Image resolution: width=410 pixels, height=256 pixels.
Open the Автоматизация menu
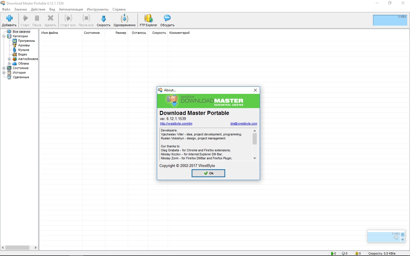(x=71, y=9)
